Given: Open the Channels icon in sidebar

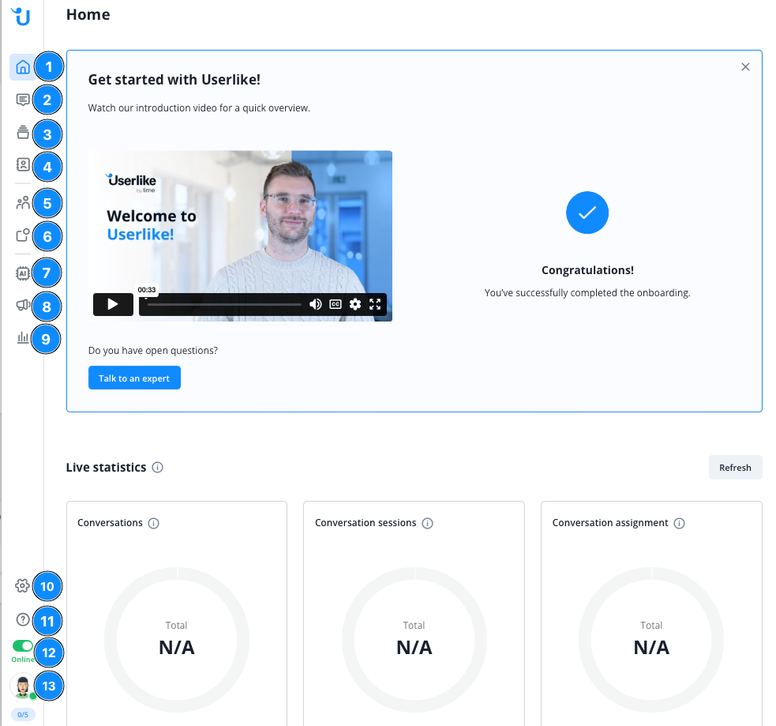Looking at the screenshot, I should (x=23, y=235).
